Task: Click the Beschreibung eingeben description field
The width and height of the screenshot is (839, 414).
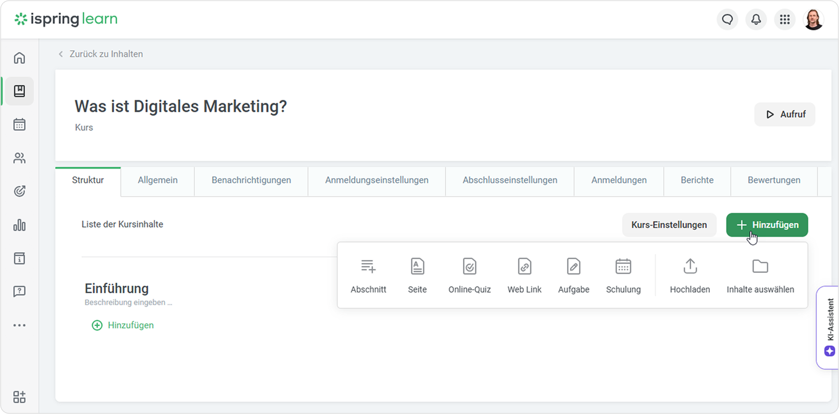Action: (x=129, y=303)
